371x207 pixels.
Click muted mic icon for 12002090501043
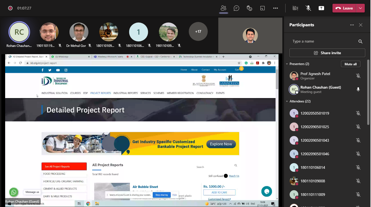click(358, 140)
